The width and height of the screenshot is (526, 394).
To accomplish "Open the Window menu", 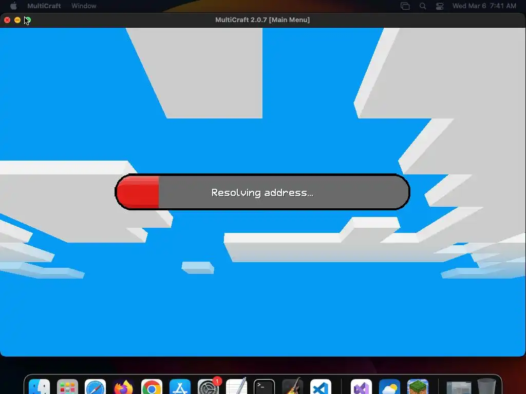I will pyautogui.click(x=84, y=6).
